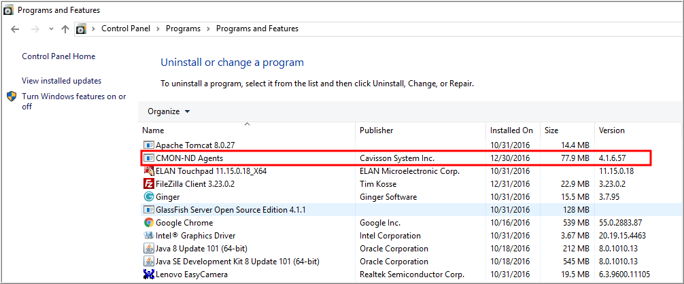Click the Google Chrome icon

[x=149, y=223]
